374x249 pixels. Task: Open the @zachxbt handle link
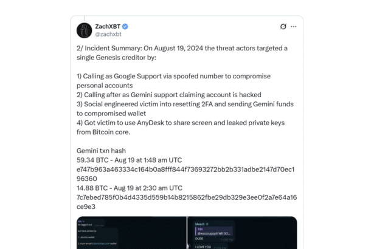[x=108, y=34]
